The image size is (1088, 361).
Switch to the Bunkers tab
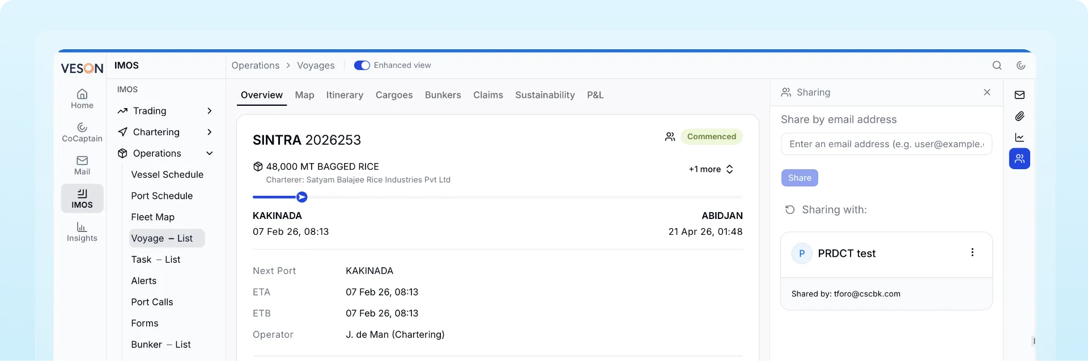443,95
